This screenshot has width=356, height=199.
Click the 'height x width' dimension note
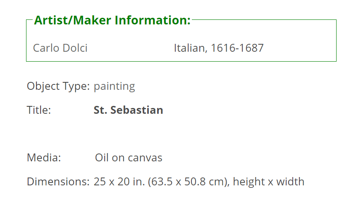[269, 182]
